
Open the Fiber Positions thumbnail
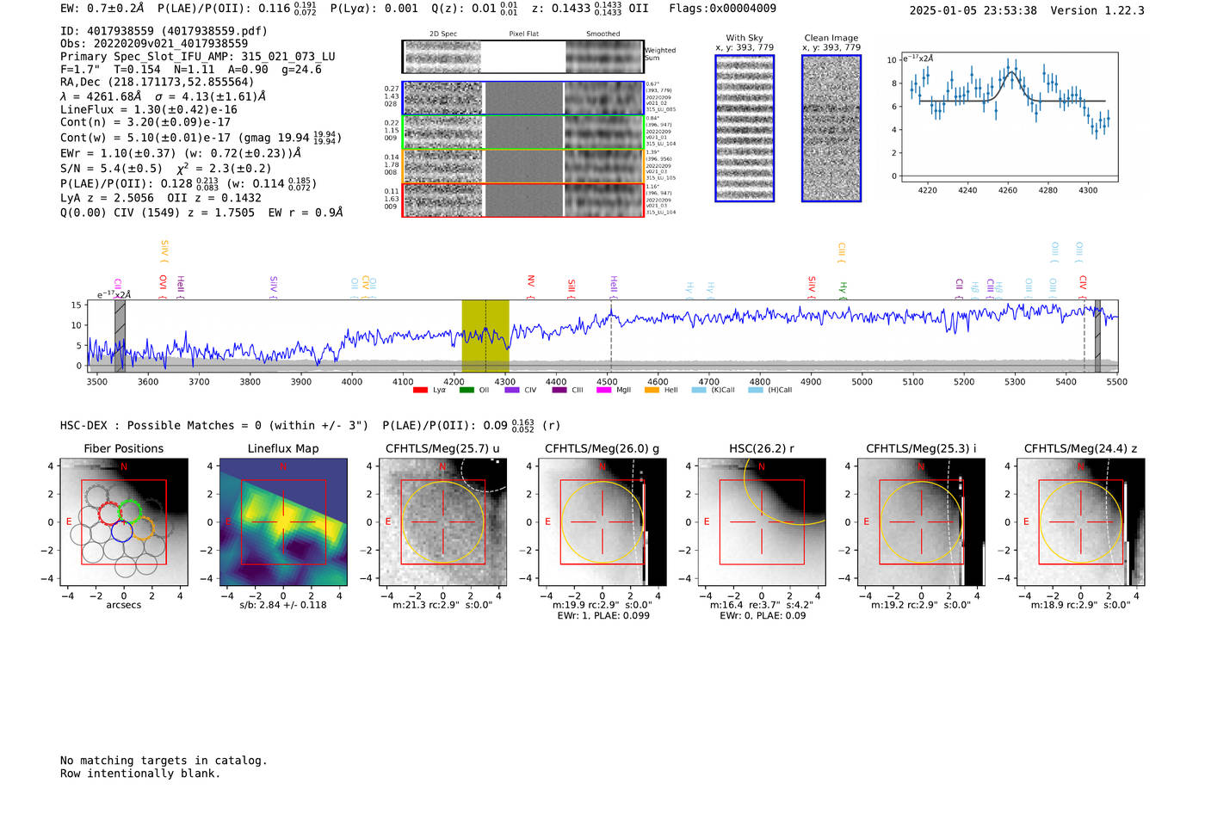click(124, 522)
